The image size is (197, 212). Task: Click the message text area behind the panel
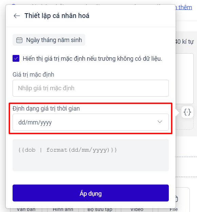[184, 79]
